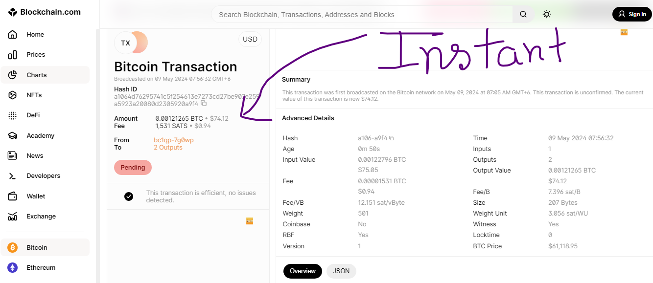This screenshot has height=283, width=653.
Task: Open the Home icon in sidebar
Action: [13, 35]
